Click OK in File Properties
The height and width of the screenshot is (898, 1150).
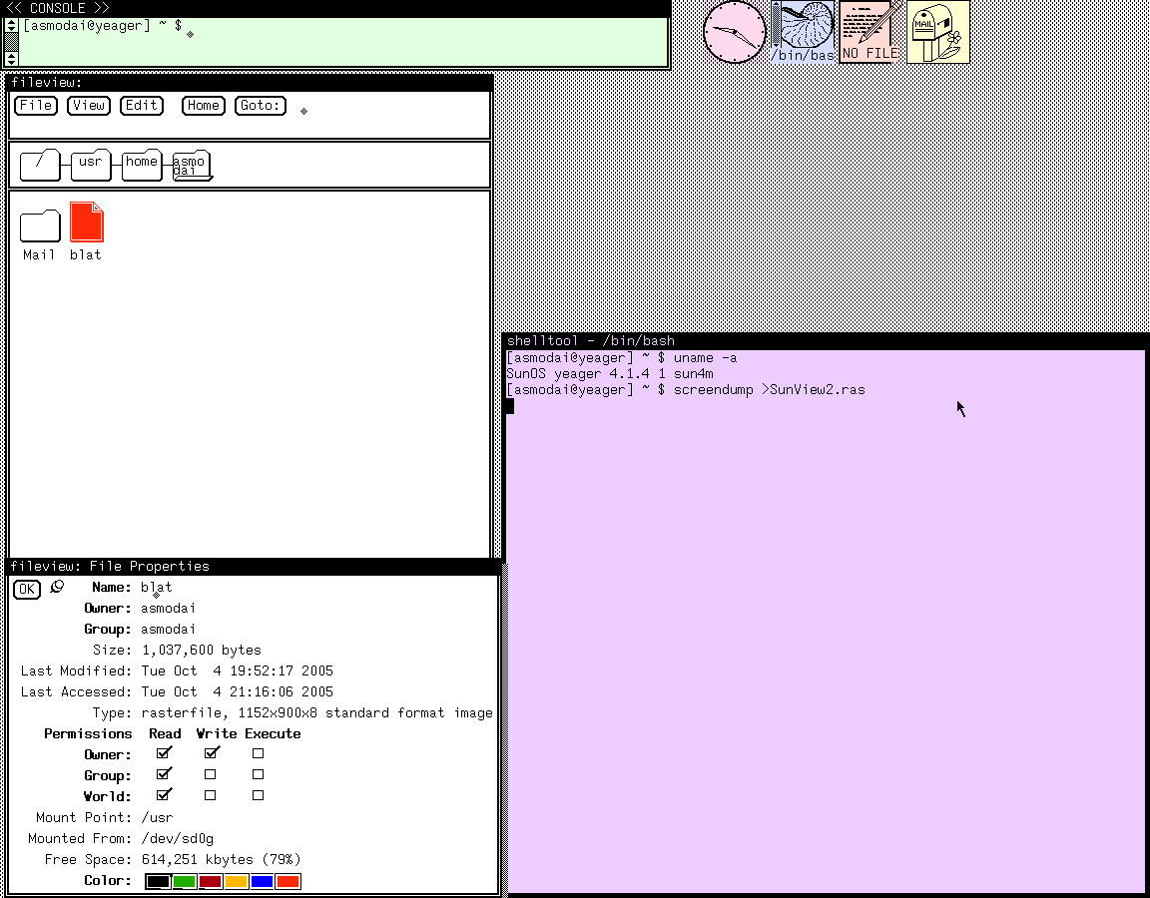[x=26, y=589]
